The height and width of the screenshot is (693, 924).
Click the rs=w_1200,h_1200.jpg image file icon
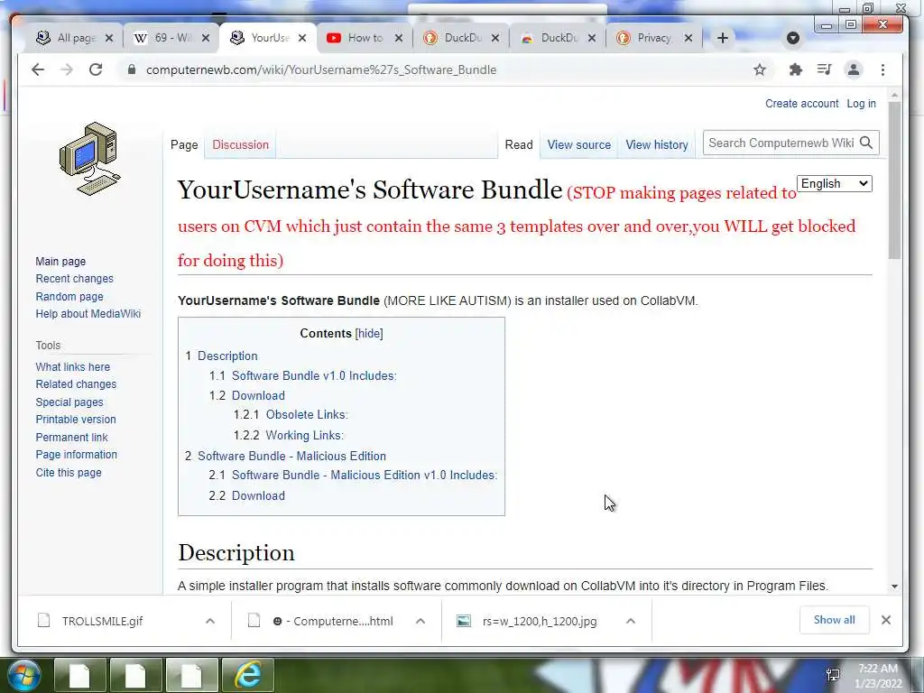(464, 621)
